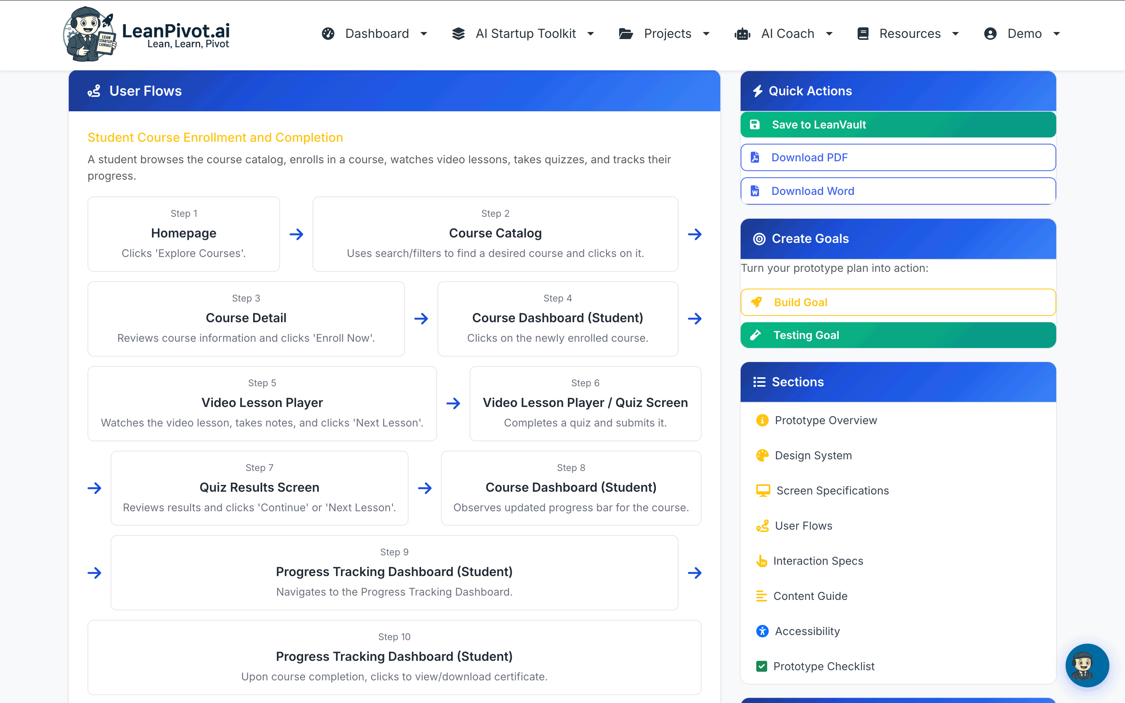
Task: Click the Design System palette icon
Action: [x=762, y=455]
